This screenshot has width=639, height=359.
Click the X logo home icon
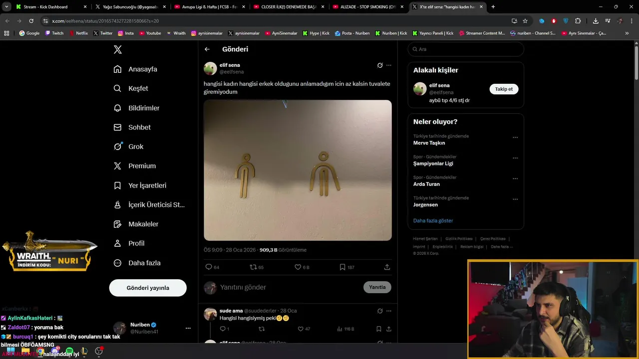click(118, 49)
